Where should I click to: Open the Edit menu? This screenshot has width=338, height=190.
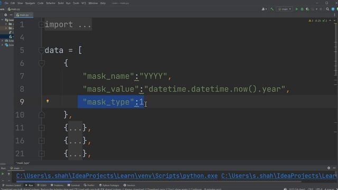pyautogui.click(x=13, y=3)
